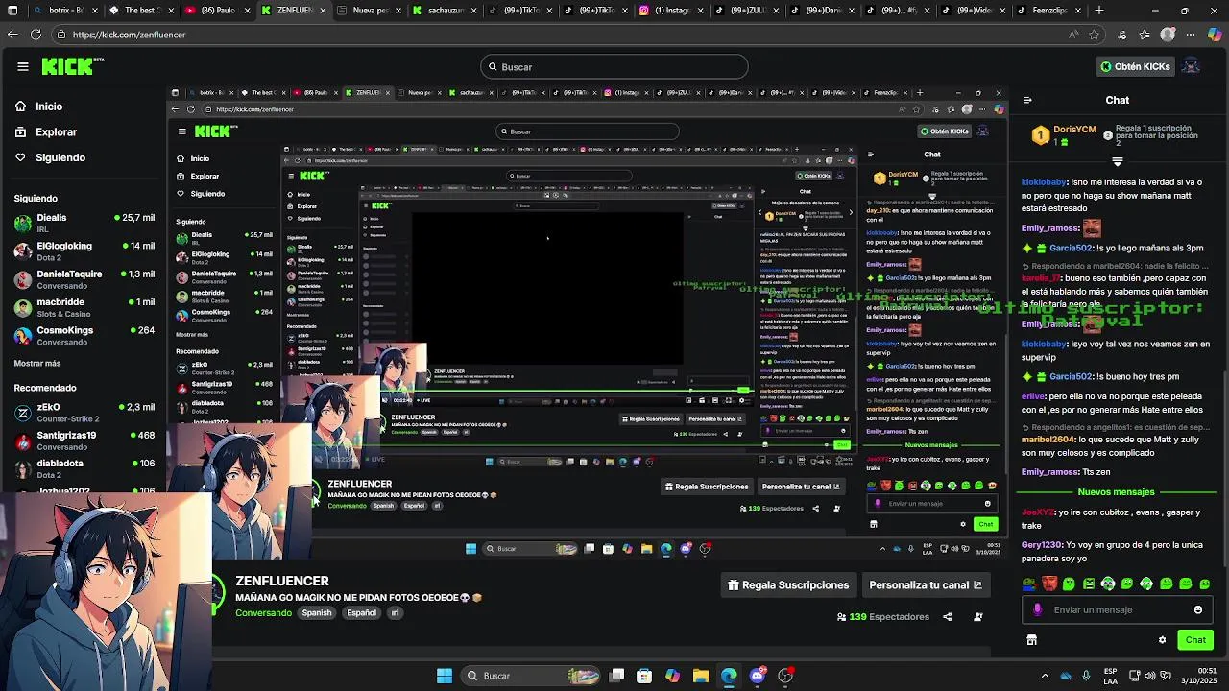Viewport: 1229px width, 691px height.
Task: Switch to the Instagram browser tab
Action: tap(672, 11)
